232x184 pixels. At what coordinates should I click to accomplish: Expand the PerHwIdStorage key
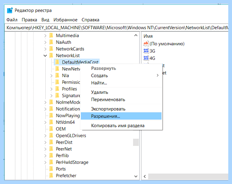click(45, 162)
